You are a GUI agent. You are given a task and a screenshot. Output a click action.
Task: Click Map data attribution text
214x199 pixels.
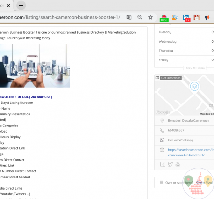tap(207, 114)
